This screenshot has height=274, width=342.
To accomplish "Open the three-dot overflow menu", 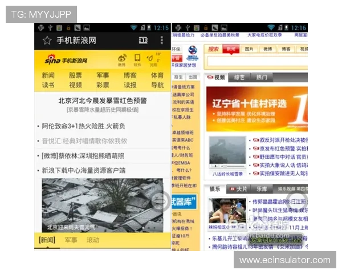I will (x=162, y=41).
